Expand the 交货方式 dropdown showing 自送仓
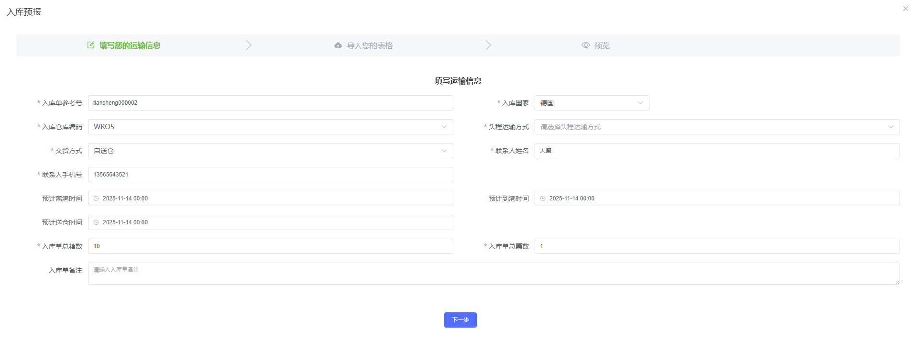Image resolution: width=911 pixels, height=341 pixels. click(x=270, y=151)
